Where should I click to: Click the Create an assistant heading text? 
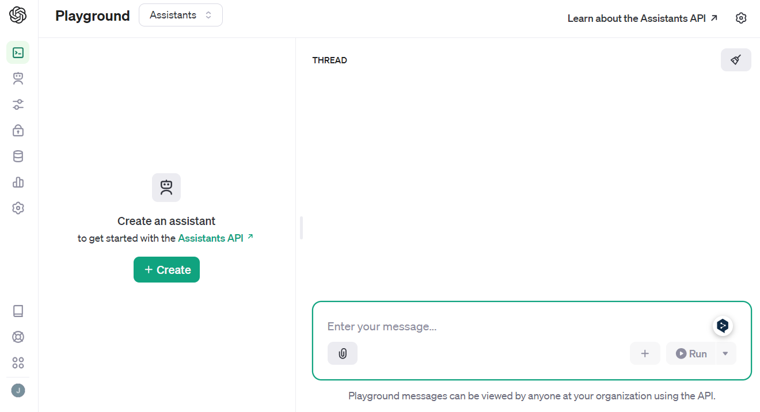[166, 221]
